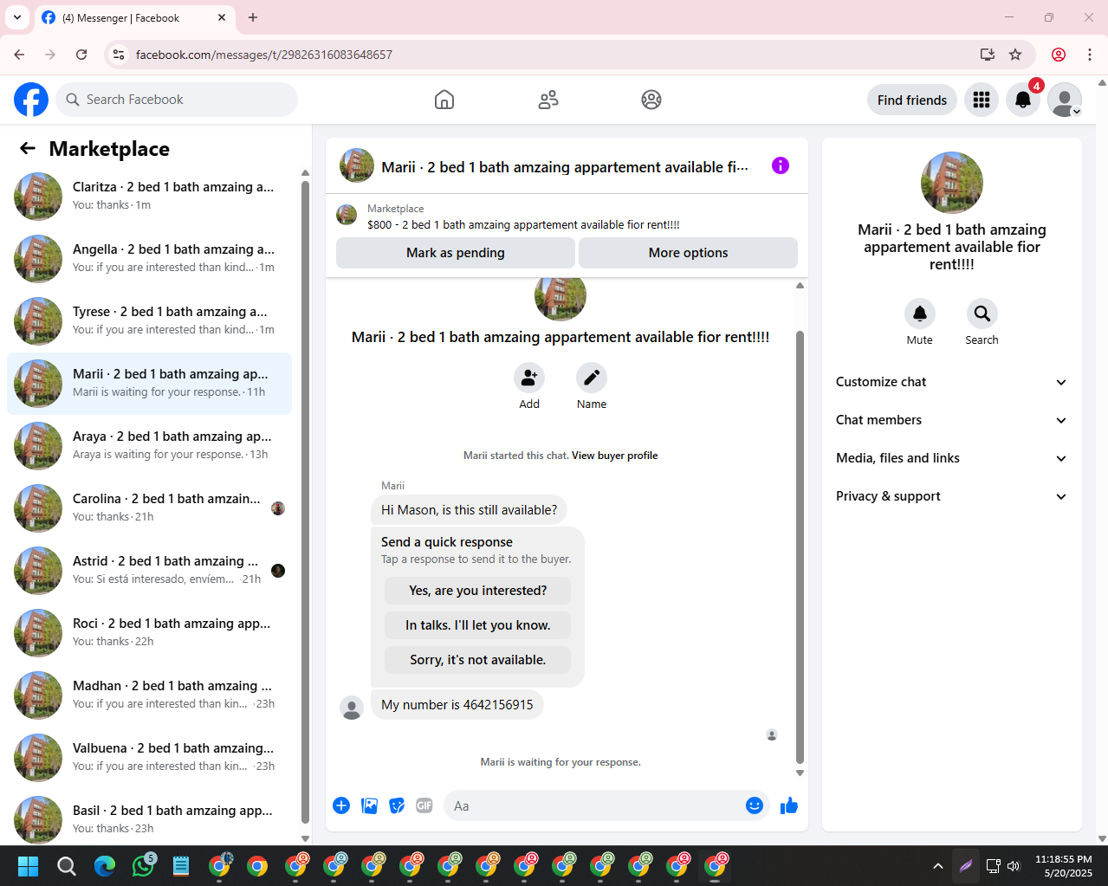Click message My number is 4642156915
This screenshot has width=1108, height=886.
457,705
